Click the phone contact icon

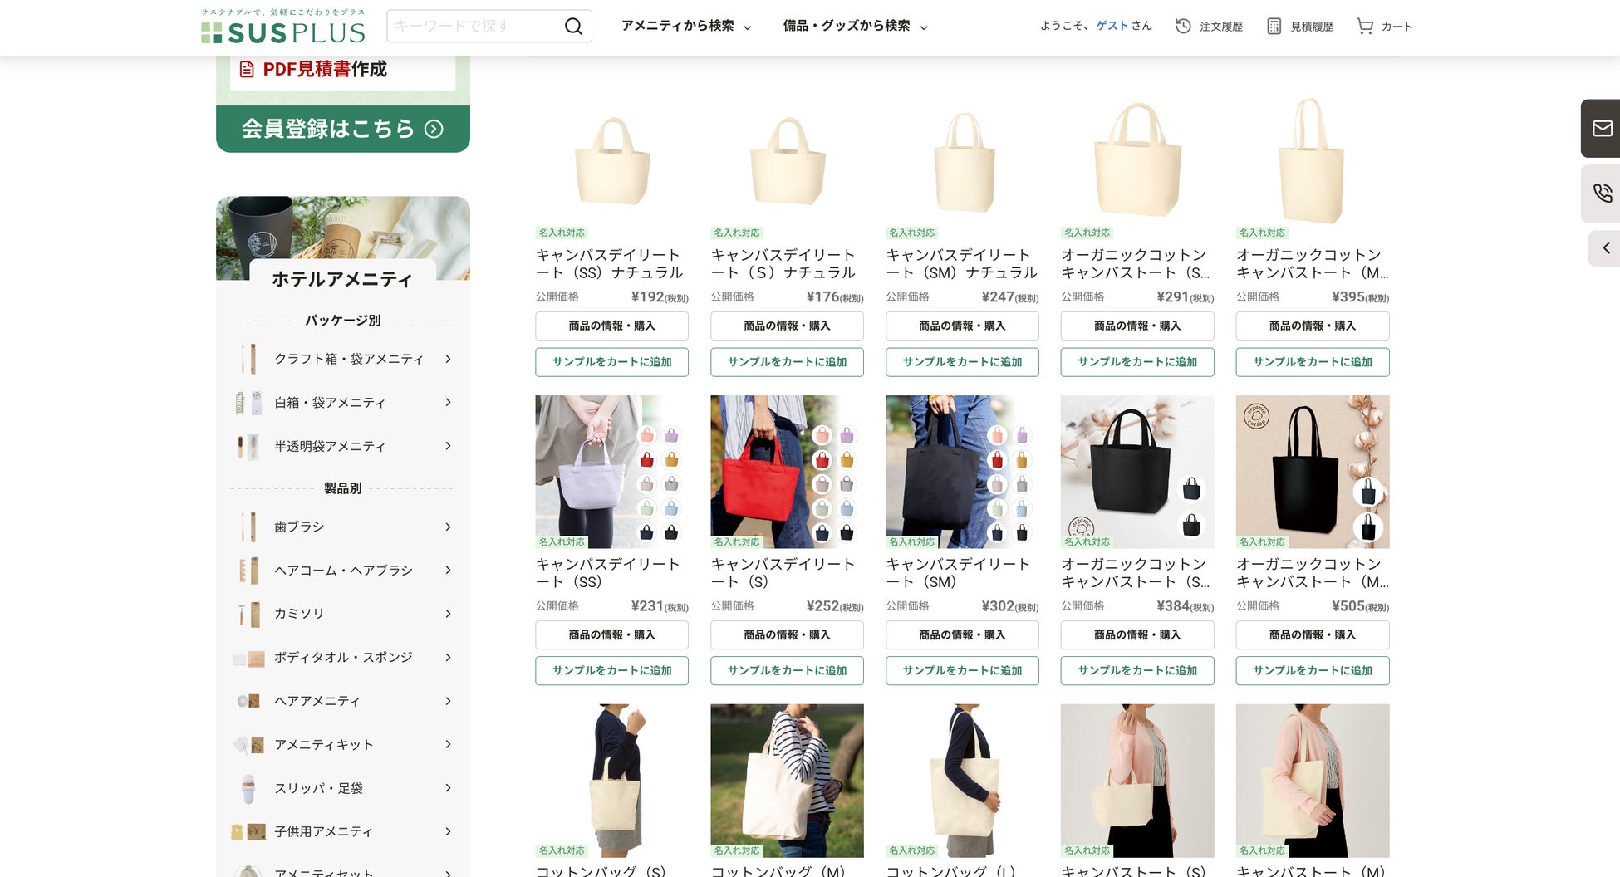[x=1602, y=194]
